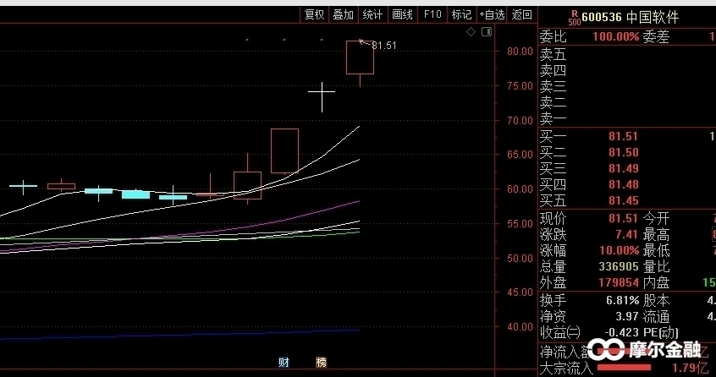716x377 pixels.
Task: Click the 81.51 high price label on chart
Action: tap(383, 46)
